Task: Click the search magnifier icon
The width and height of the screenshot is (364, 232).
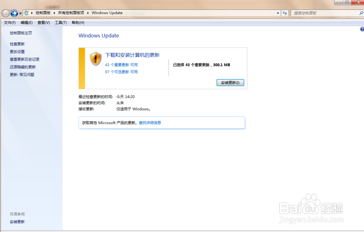Action: coord(361,13)
